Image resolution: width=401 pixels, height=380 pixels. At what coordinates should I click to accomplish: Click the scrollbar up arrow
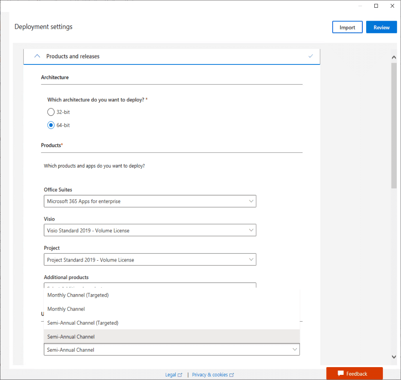[x=394, y=57]
